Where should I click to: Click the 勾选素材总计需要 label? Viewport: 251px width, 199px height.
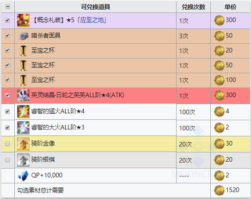(40, 190)
